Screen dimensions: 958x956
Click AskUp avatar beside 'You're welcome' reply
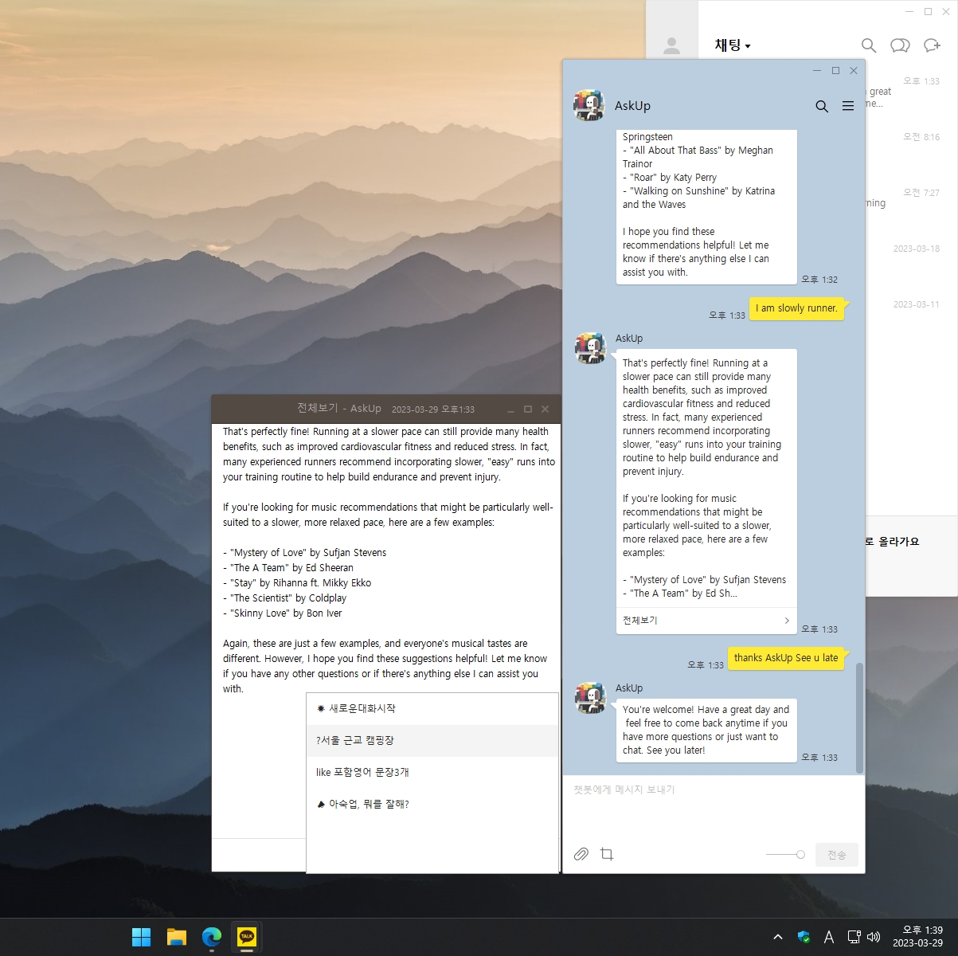[590, 698]
